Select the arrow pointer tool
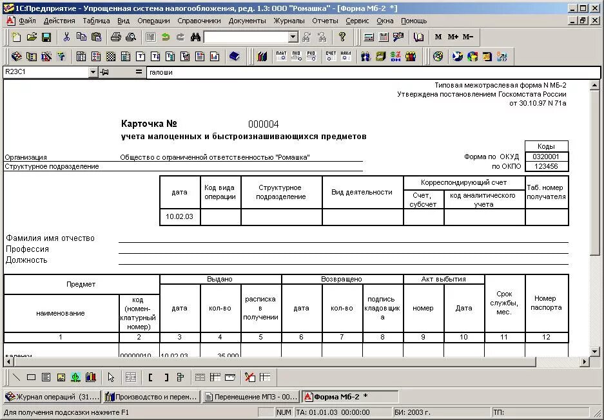604x420 pixels. (112, 377)
